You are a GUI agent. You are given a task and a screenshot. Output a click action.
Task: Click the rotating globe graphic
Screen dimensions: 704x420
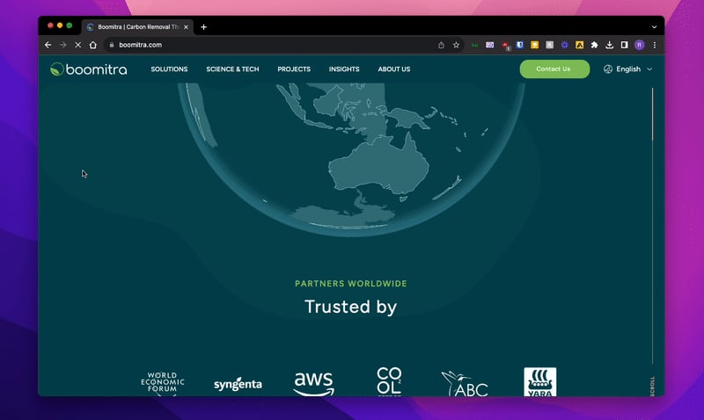pos(351,159)
